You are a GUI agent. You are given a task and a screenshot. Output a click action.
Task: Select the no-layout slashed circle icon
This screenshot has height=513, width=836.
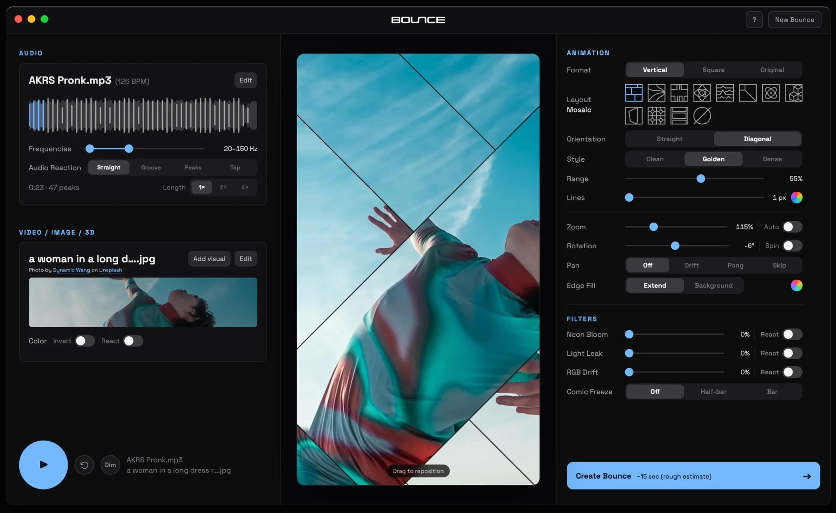702,116
